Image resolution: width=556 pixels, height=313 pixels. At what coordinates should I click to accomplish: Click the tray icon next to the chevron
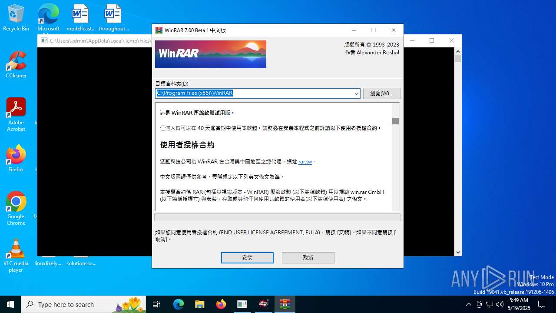pyautogui.click(x=479, y=304)
